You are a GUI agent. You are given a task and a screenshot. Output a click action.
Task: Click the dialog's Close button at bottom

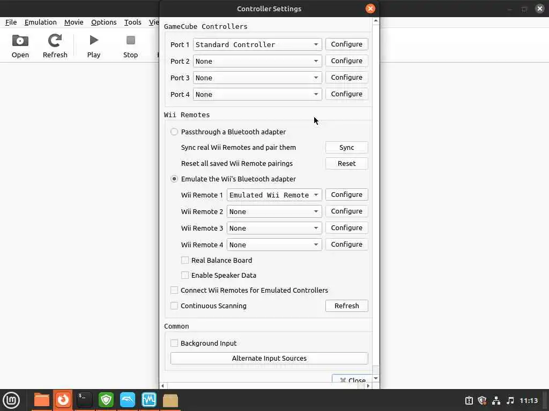click(x=352, y=379)
